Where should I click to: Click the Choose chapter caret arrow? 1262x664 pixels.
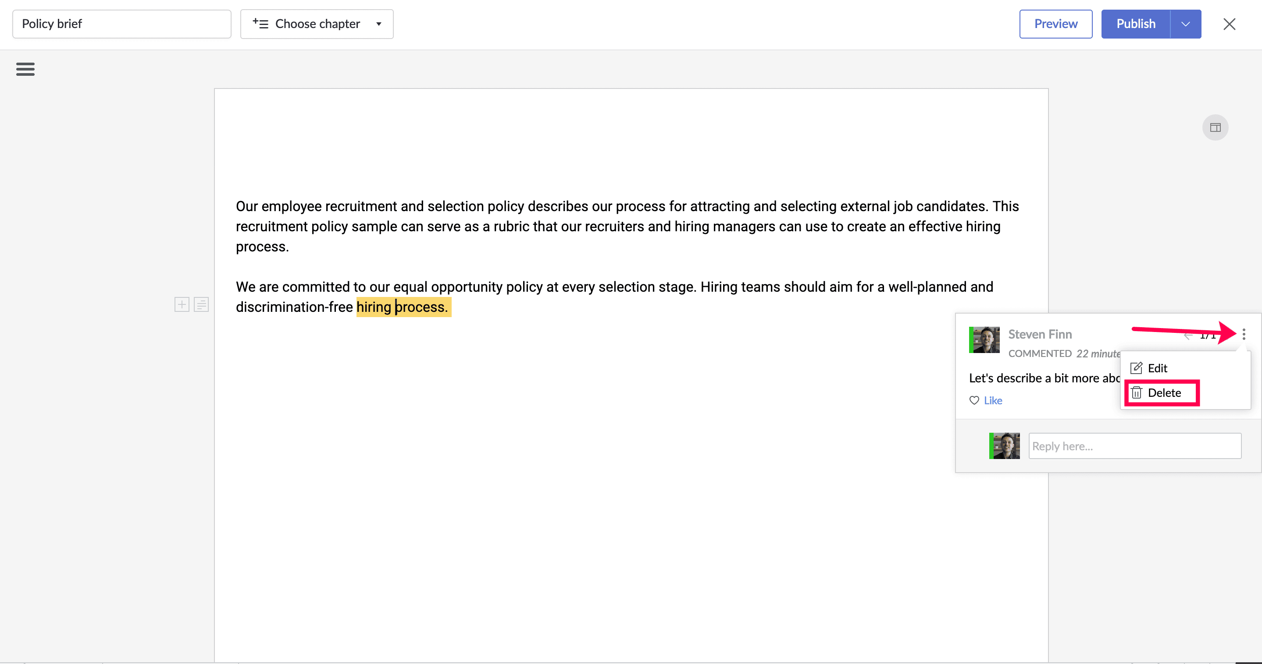point(379,24)
